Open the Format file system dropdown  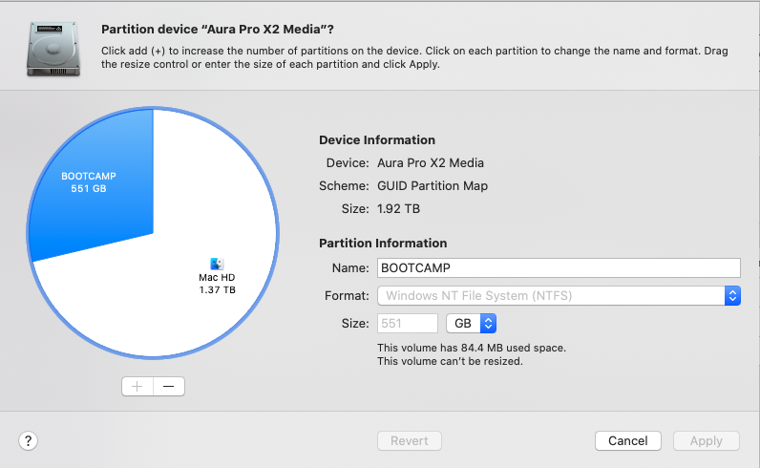(x=559, y=295)
